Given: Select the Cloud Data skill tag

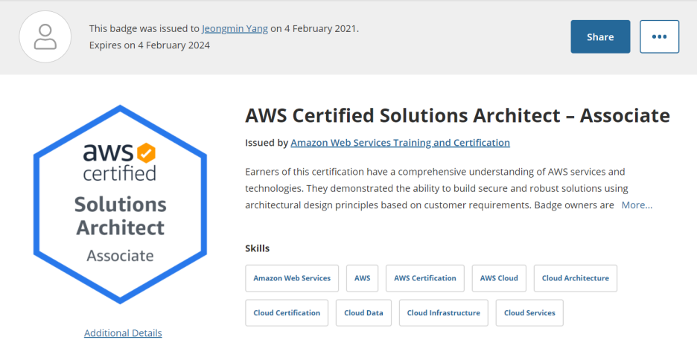Looking at the screenshot, I should pos(363,313).
